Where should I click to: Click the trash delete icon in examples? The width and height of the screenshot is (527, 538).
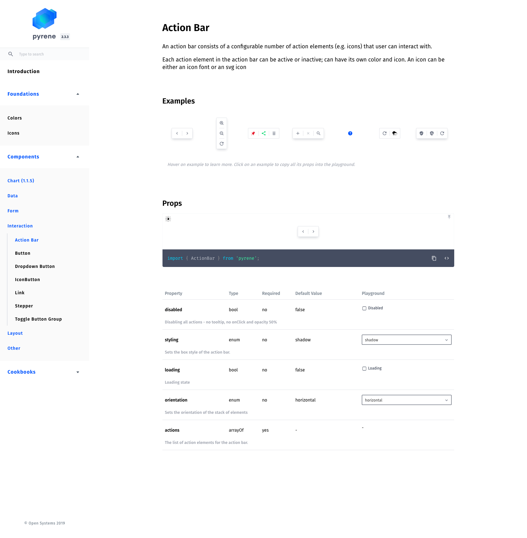tap(274, 133)
